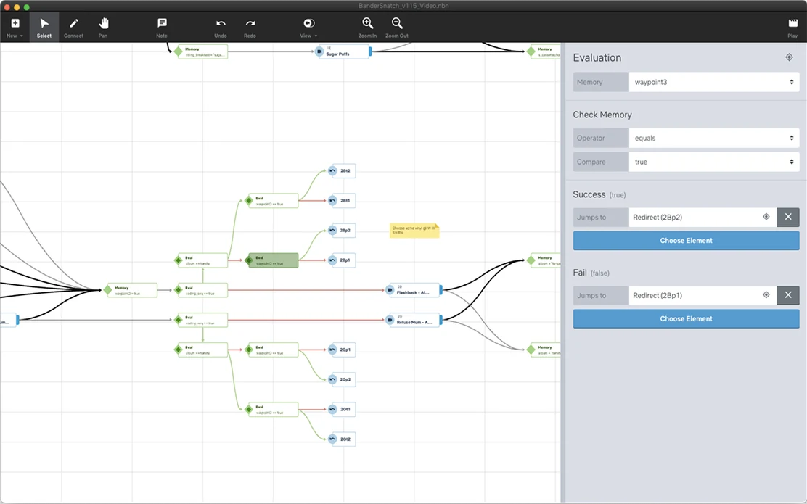The image size is (807, 504).
Task: Remove the Success jump to Redirect (2Bp2)
Action: [788, 217]
